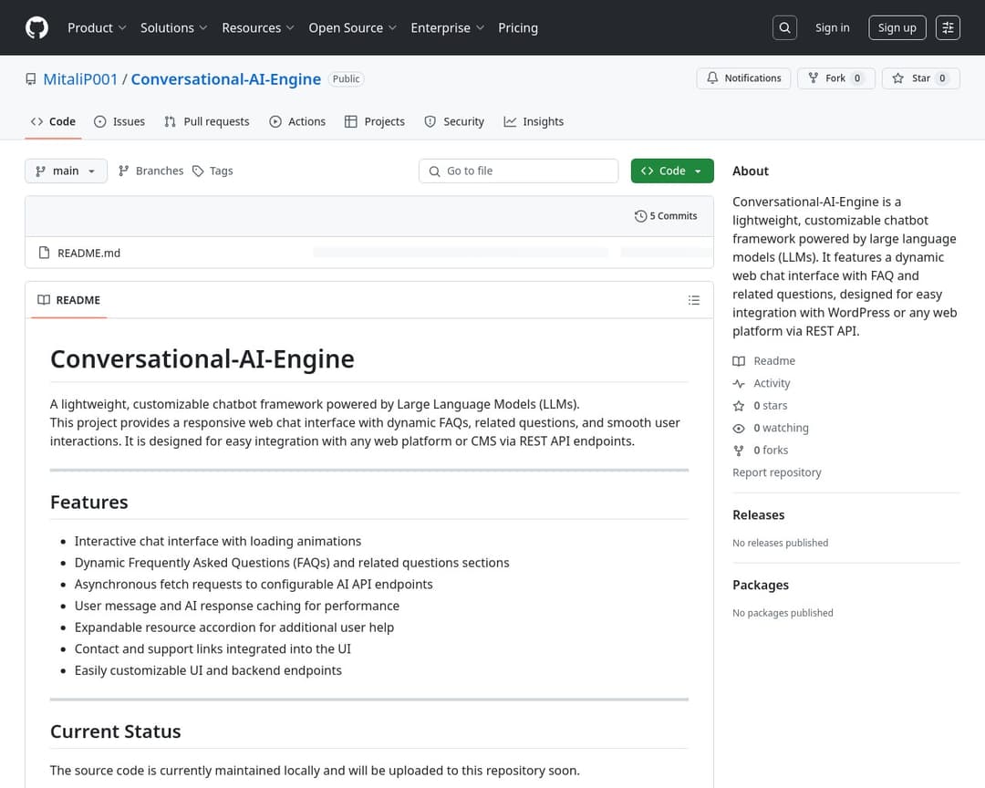Click the fork icon beside 0 forks
Viewport: 985px width, 788px height.
point(739,451)
